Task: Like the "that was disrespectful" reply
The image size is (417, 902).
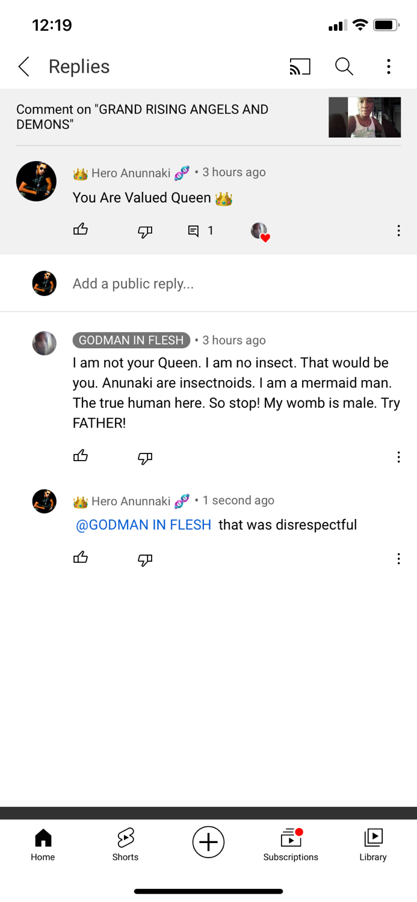Action: pos(81,558)
